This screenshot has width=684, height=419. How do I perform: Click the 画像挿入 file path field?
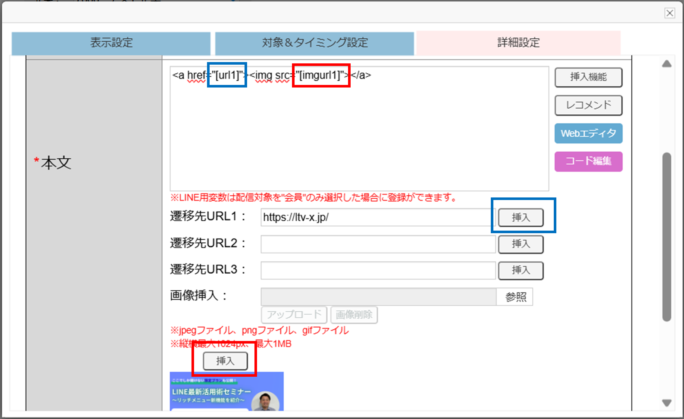point(378,297)
